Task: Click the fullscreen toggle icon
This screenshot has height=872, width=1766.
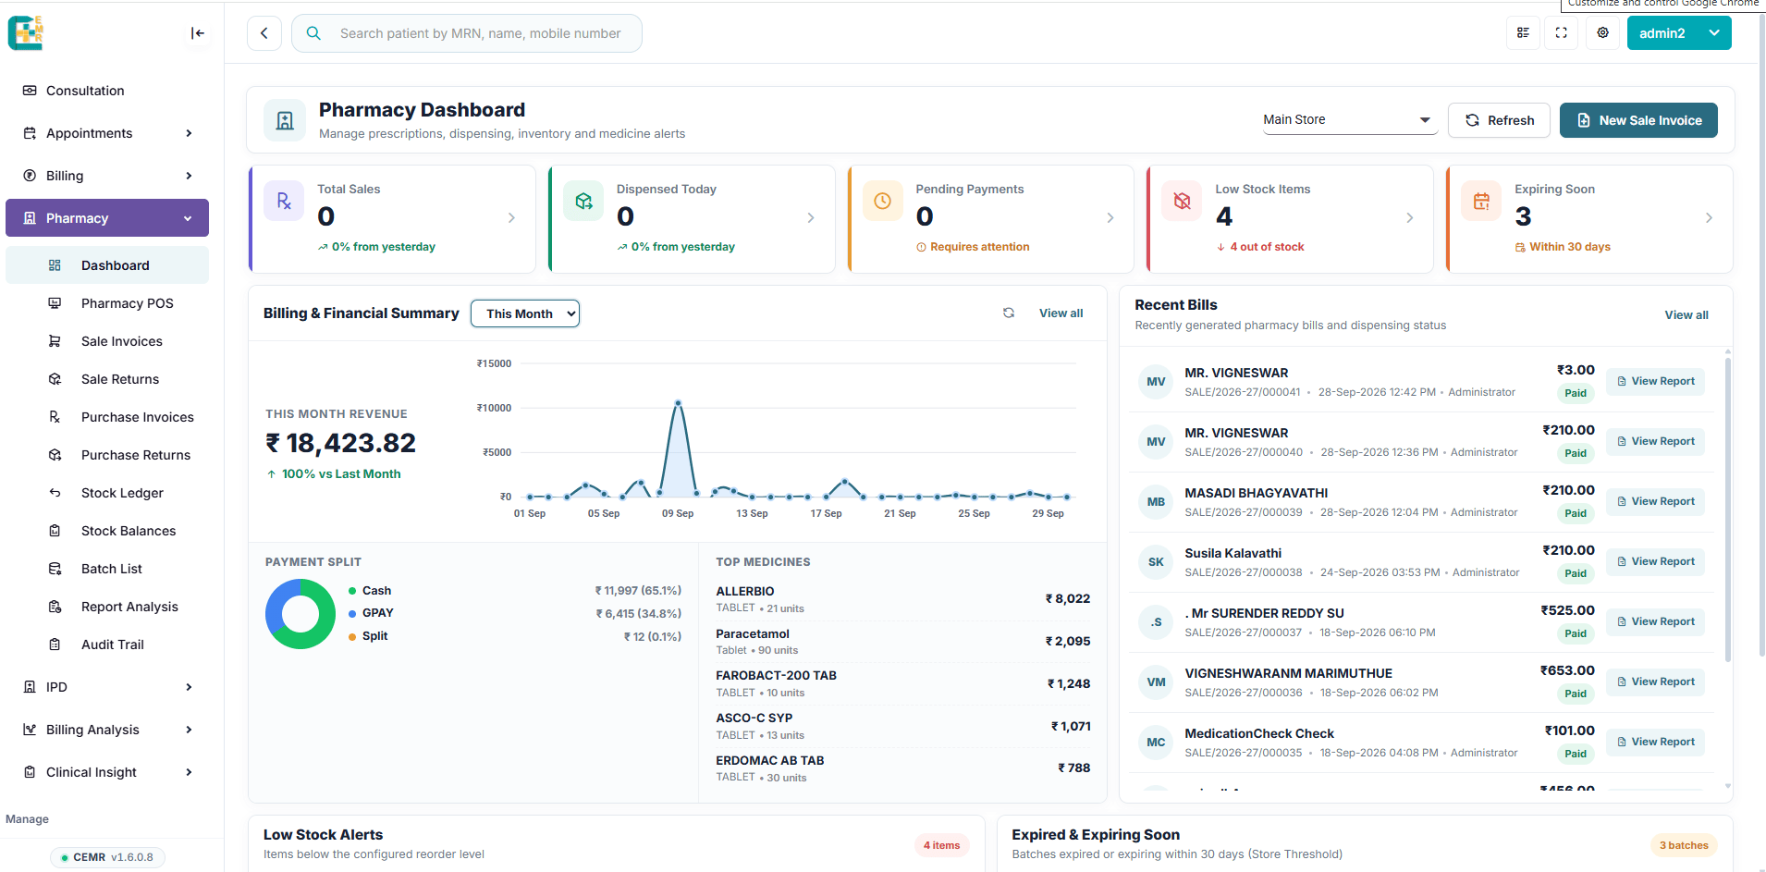Action: point(1562,33)
